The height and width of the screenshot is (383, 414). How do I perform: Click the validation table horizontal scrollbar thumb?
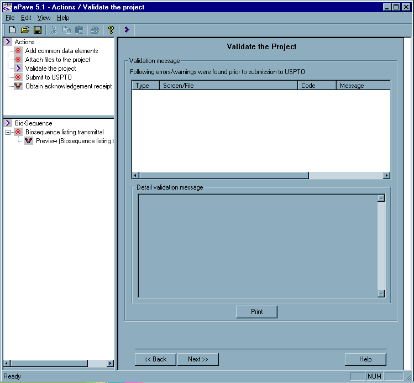[x=224, y=175]
